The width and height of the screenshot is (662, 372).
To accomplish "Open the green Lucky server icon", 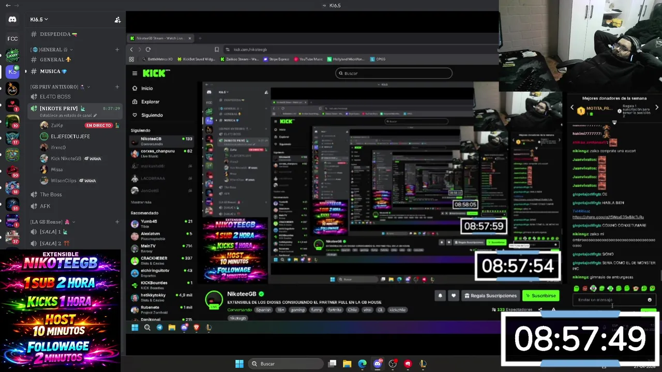I will (x=12, y=55).
